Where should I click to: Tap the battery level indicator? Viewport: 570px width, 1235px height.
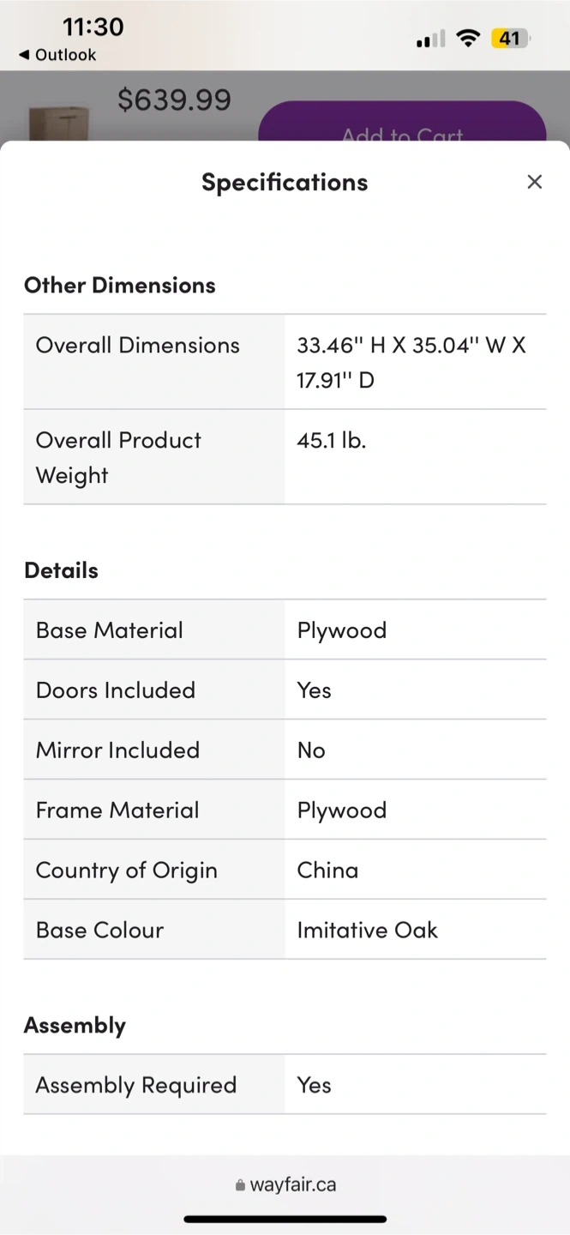(x=510, y=39)
